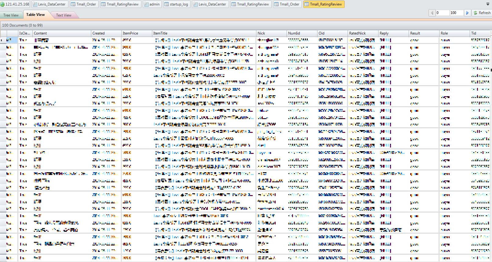Screen dimensions: 492x262
Task: Click the limit field showing 100
Action: tap(457, 13)
